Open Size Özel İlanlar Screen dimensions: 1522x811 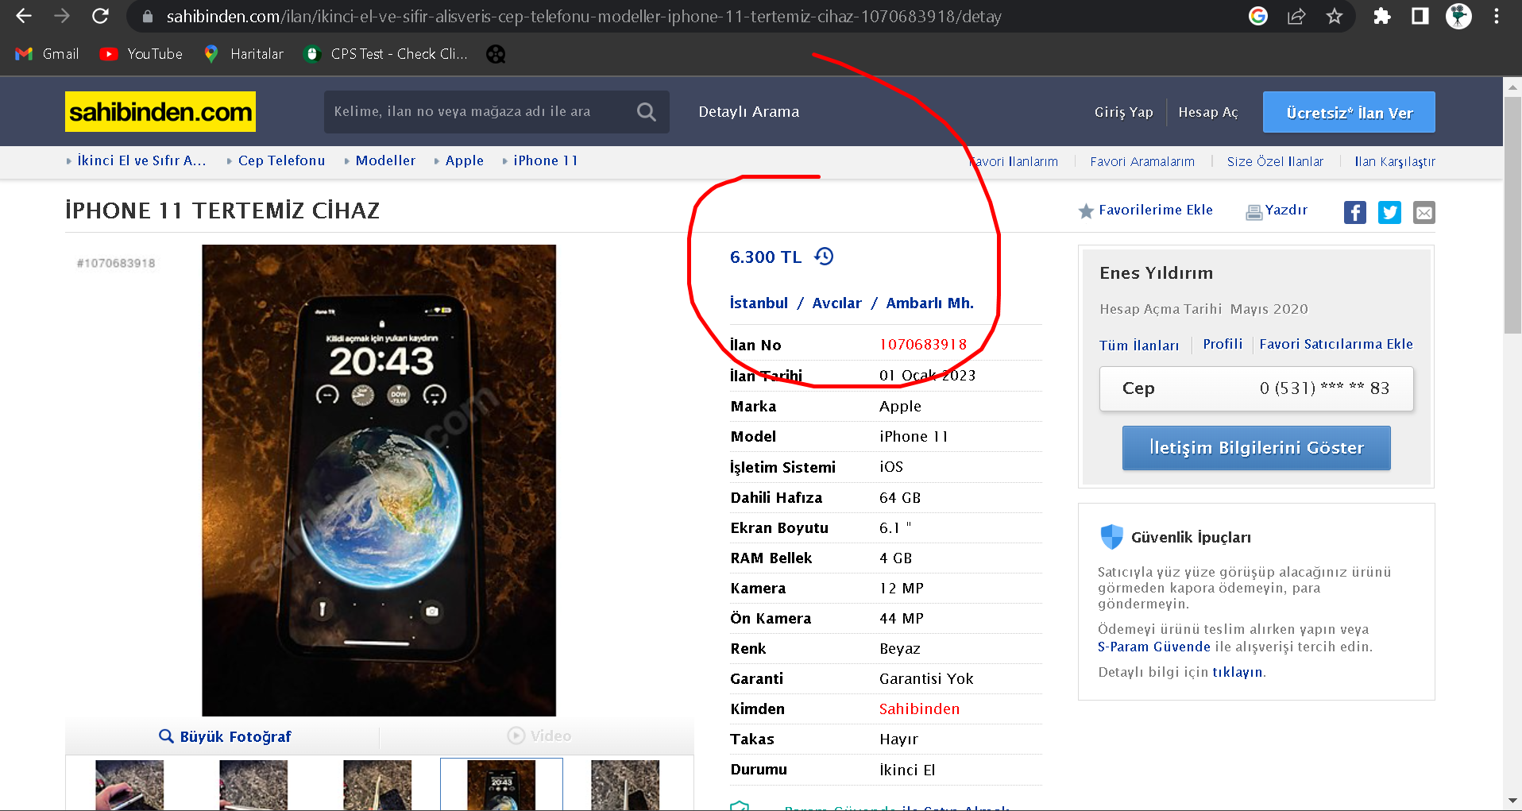[1275, 161]
